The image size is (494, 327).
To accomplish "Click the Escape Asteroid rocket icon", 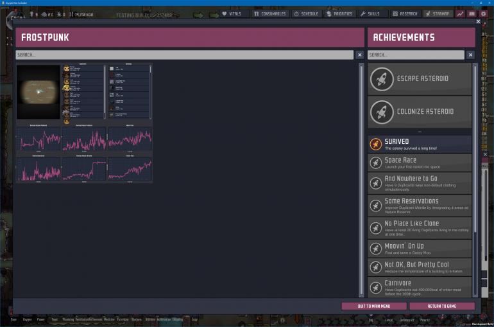I will tap(382, 79).
